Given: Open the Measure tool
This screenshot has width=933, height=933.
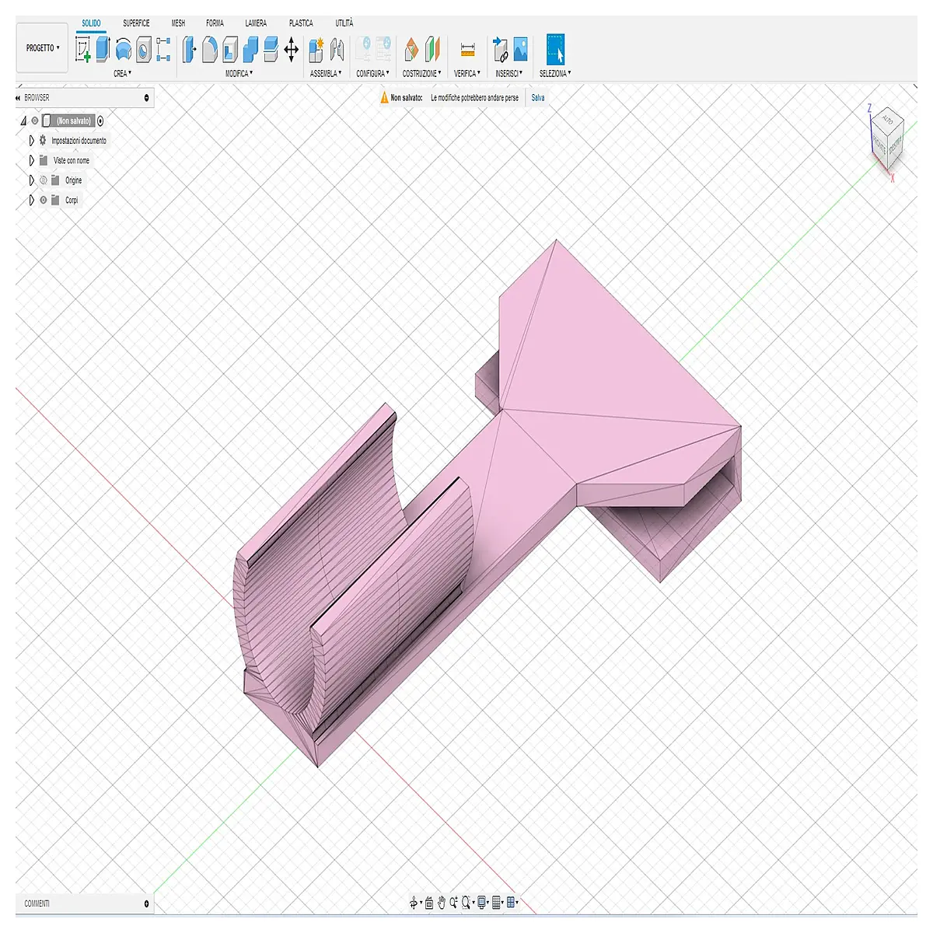Looking at the screenshot, I should click(467, 50).
